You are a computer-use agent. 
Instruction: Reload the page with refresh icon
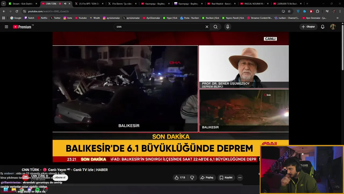[17, 11]
